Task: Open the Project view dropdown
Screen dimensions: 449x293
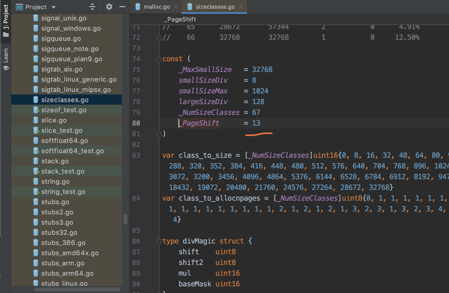Action: [x=54, y=7]
